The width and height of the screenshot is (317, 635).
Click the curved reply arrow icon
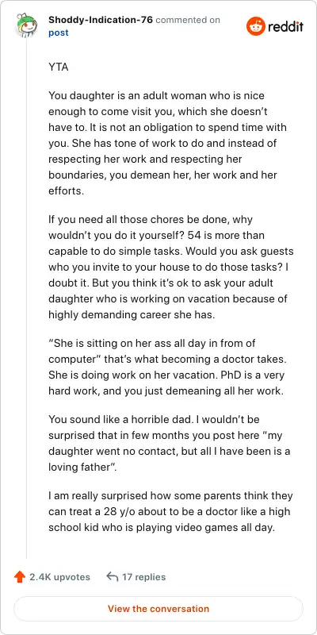(x=112, y=577)
